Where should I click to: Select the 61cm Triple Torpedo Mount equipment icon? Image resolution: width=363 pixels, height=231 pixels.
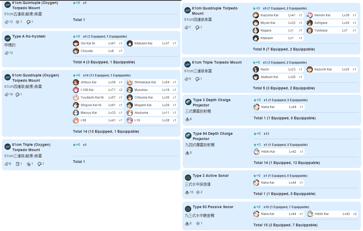tap(188, 65)
